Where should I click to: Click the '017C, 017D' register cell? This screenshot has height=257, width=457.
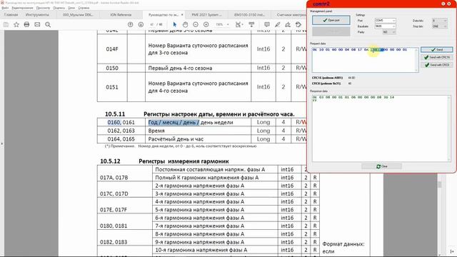click(114, 193)
